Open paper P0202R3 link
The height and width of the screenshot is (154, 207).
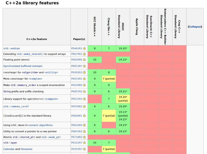(x=77, y=72)
